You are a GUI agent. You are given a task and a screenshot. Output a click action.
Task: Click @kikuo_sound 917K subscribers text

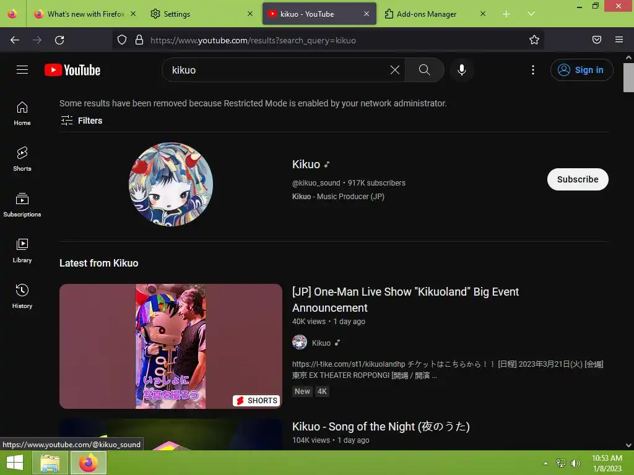click(349, 183)
